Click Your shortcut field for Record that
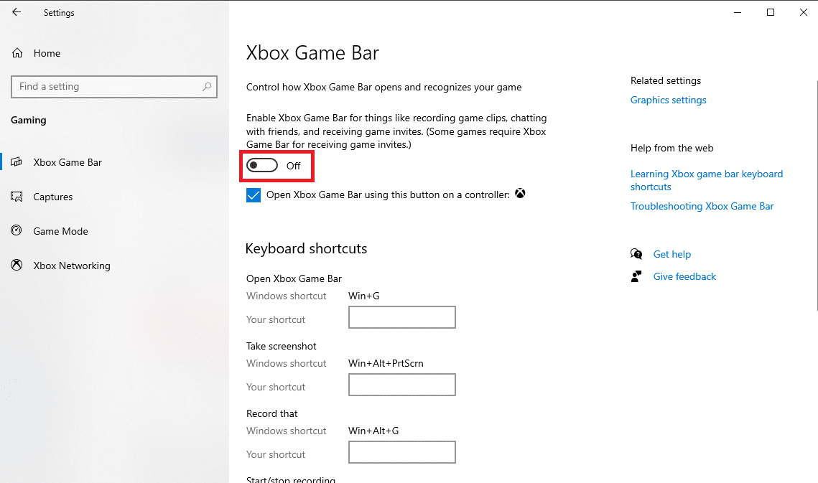Viewport: 818px width, 483px height. [x=401, y=451]
